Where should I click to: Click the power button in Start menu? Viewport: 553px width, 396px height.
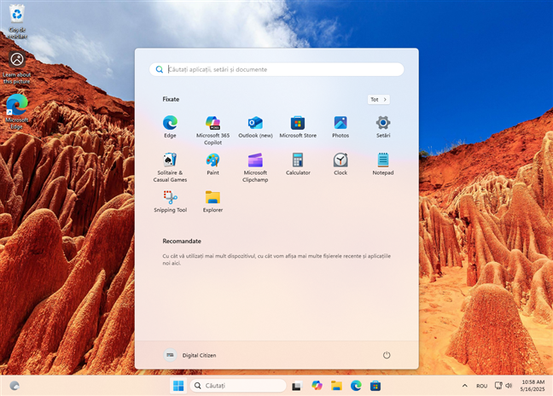387,355
